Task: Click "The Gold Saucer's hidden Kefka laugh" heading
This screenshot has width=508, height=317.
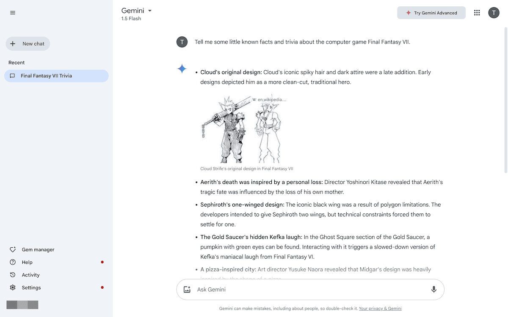Action: point(251,237)
